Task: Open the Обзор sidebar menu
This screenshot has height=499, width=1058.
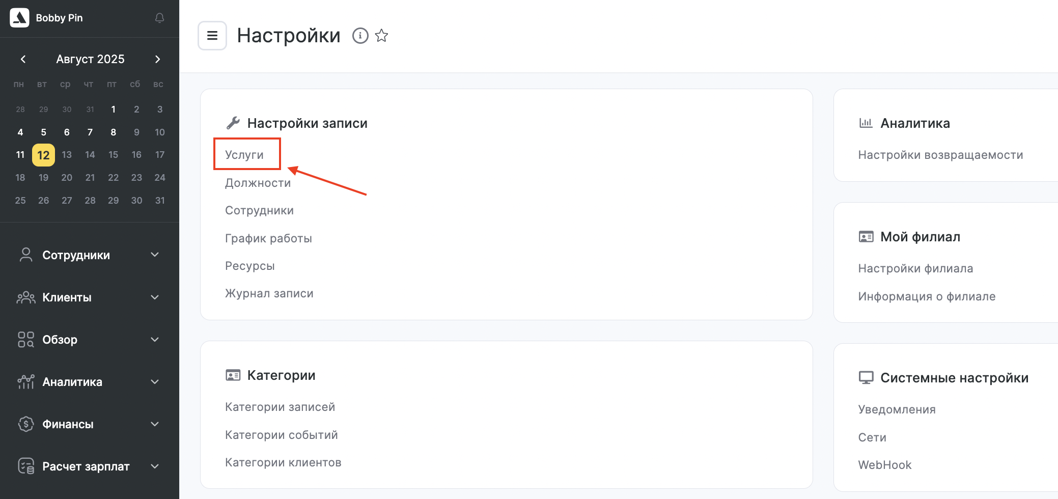Action: [x=60, y=340]
